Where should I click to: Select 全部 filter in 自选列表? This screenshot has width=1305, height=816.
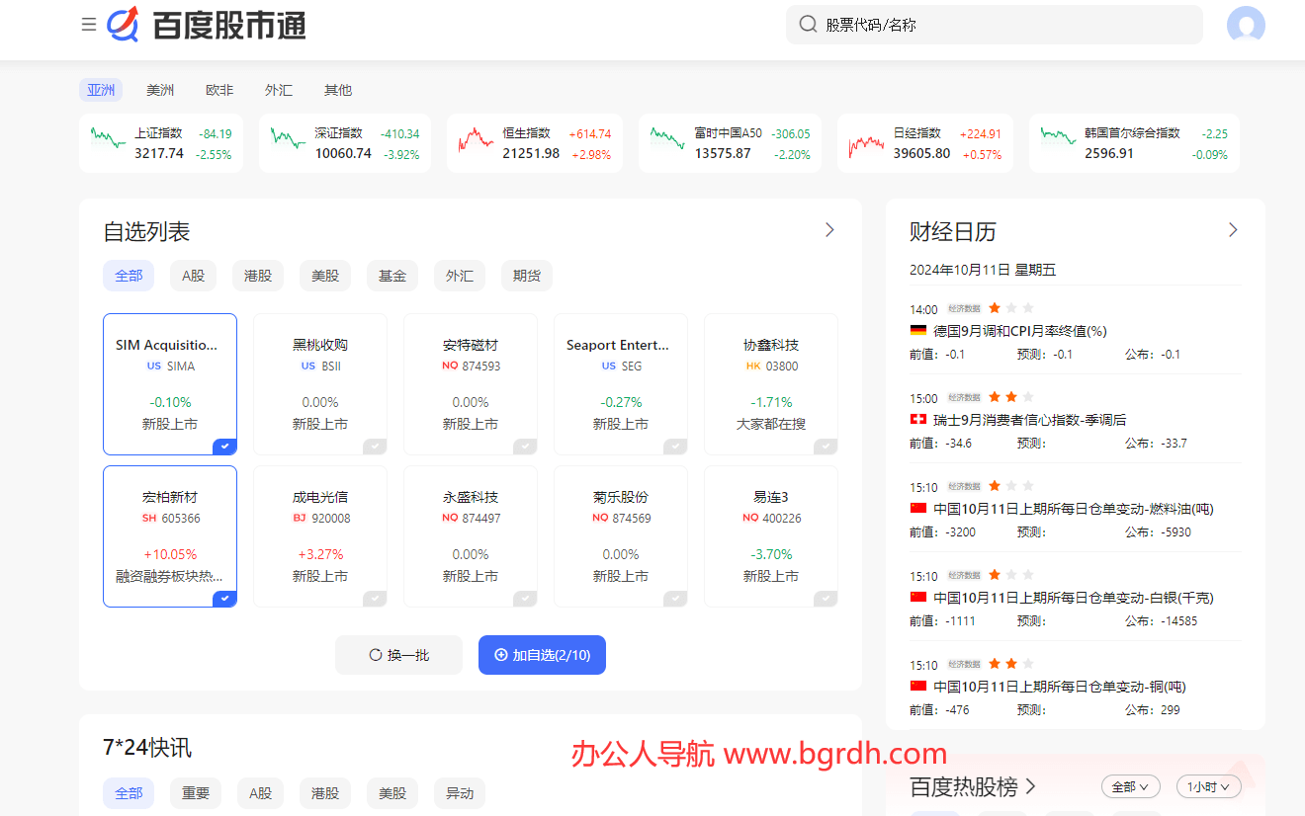(129, 276)
